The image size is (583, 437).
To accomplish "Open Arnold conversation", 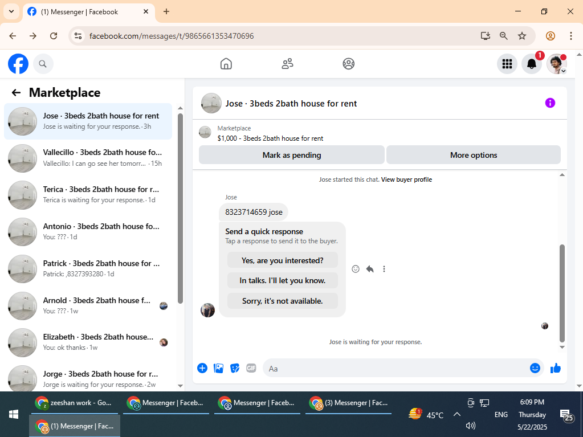I will [88, 305].
